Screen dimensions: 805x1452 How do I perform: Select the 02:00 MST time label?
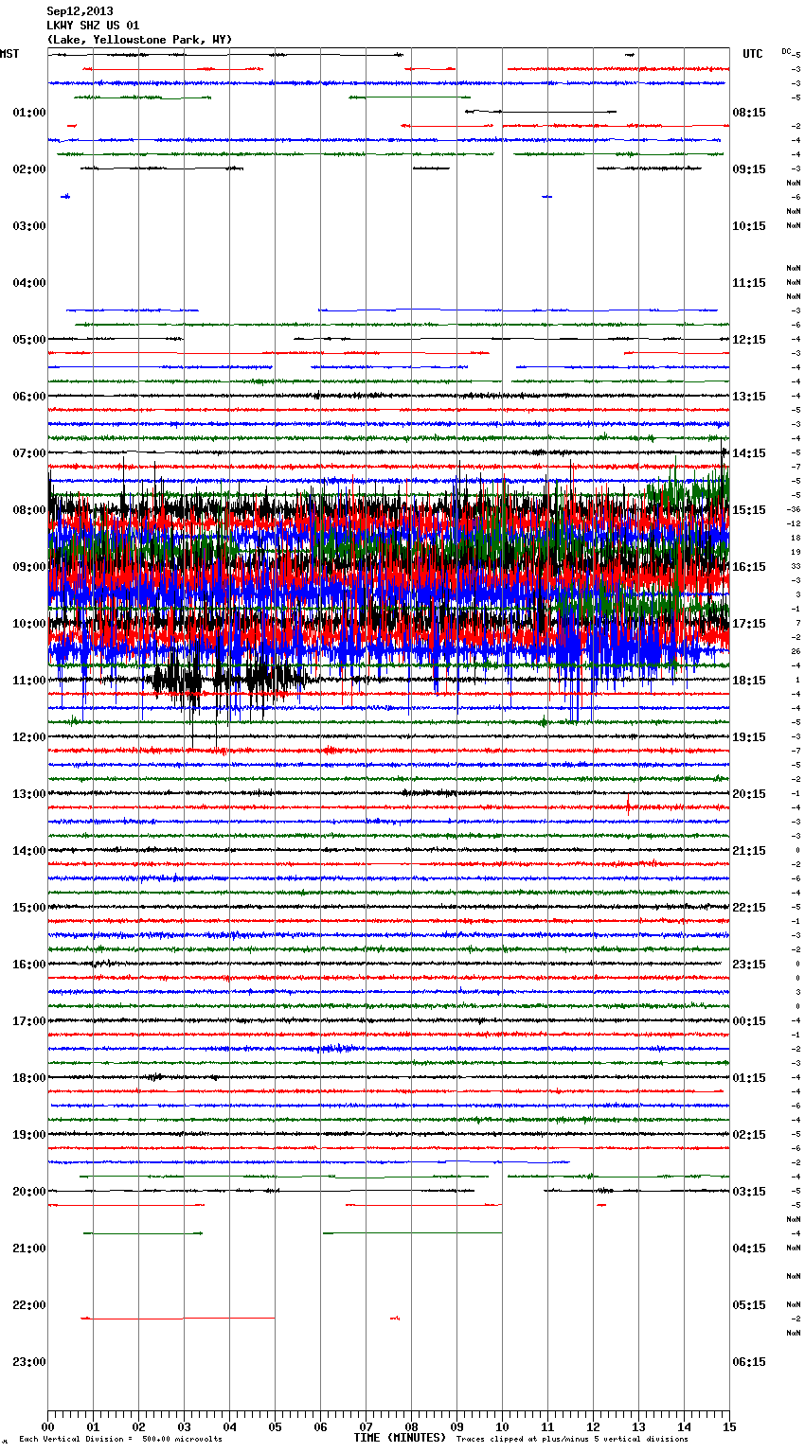29,169
